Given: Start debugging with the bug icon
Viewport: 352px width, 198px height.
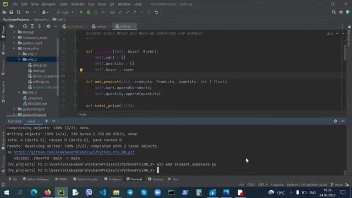Looking at the screenshot, I should [x=89, y=12].
